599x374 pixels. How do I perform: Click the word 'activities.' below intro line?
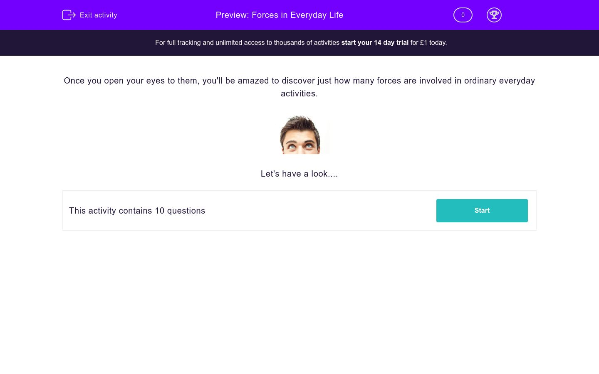tap(299, 94)
